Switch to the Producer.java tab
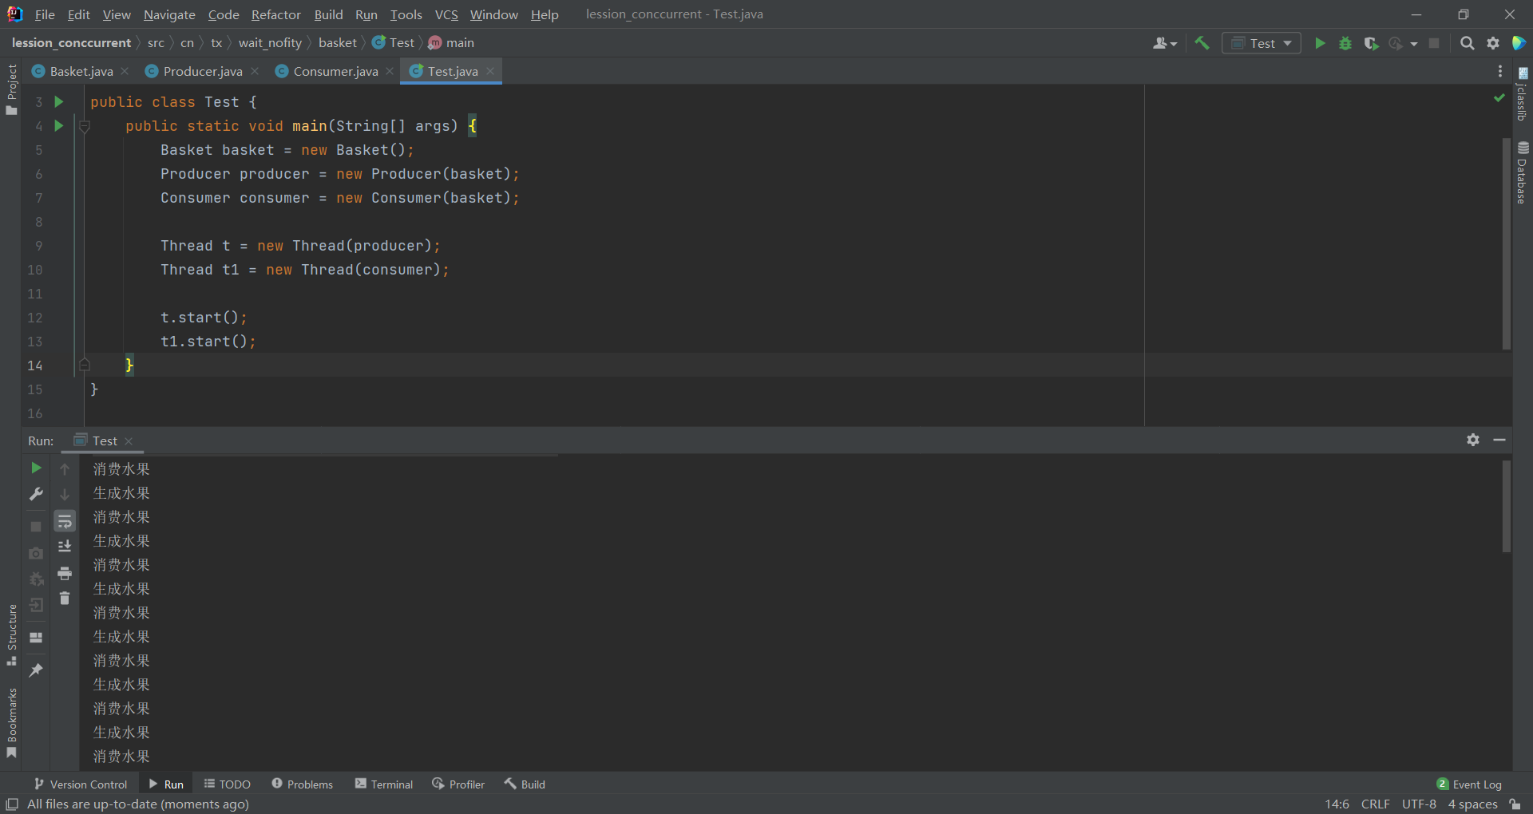 tap(202, 71)
